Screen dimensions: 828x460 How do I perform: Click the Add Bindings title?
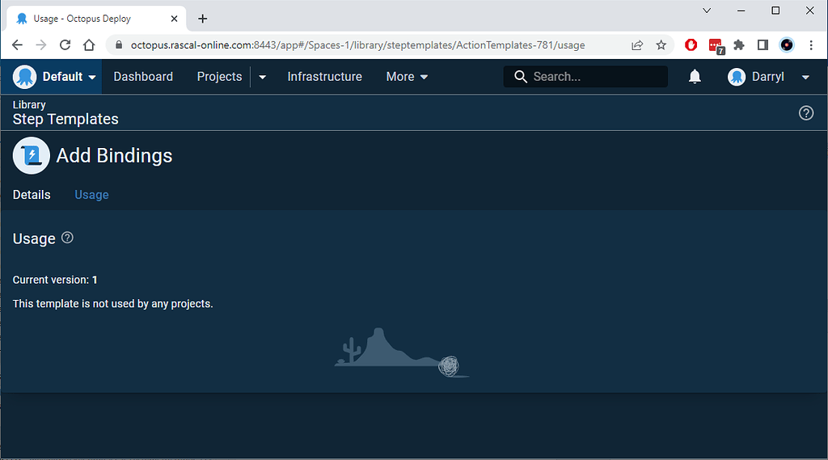[x=114, y=156]
